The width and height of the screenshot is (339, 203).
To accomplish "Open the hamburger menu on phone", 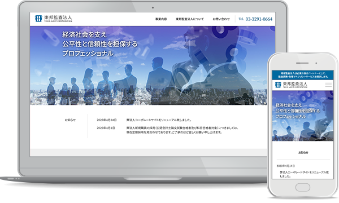I will (x=328, y=85).
